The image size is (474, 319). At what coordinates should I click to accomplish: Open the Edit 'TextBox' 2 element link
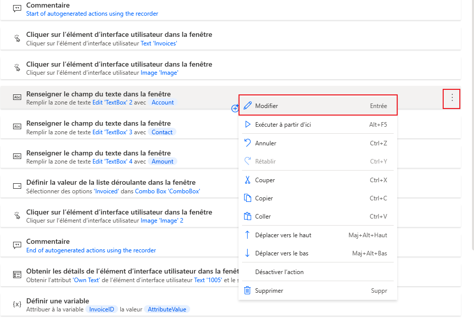coord(113,102)
